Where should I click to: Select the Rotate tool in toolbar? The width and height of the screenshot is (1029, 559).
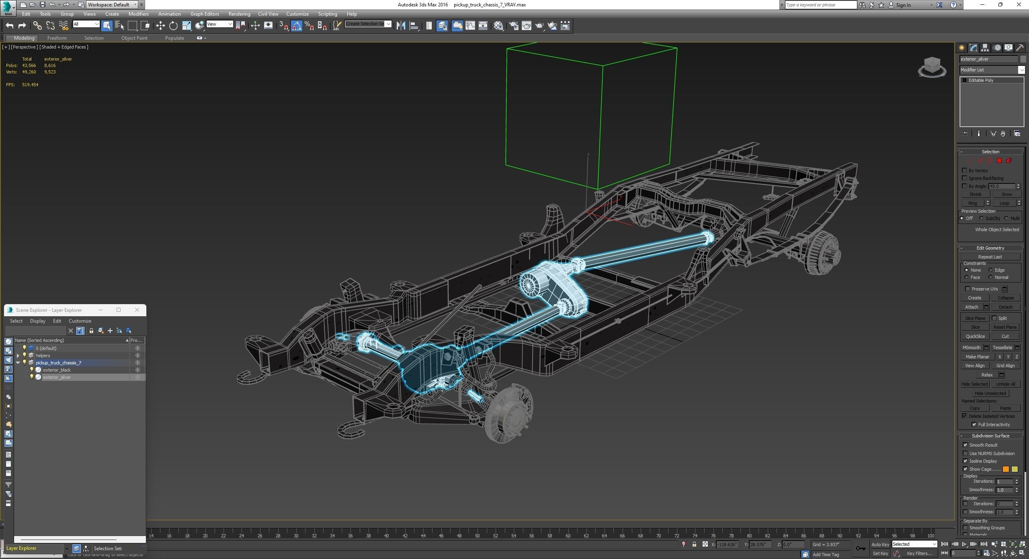(x=173, y=26)
